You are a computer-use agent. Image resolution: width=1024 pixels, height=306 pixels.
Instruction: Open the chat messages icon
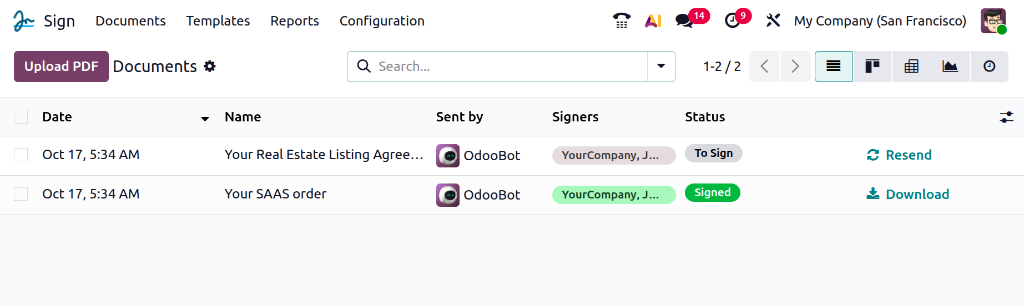coord(684,21)
